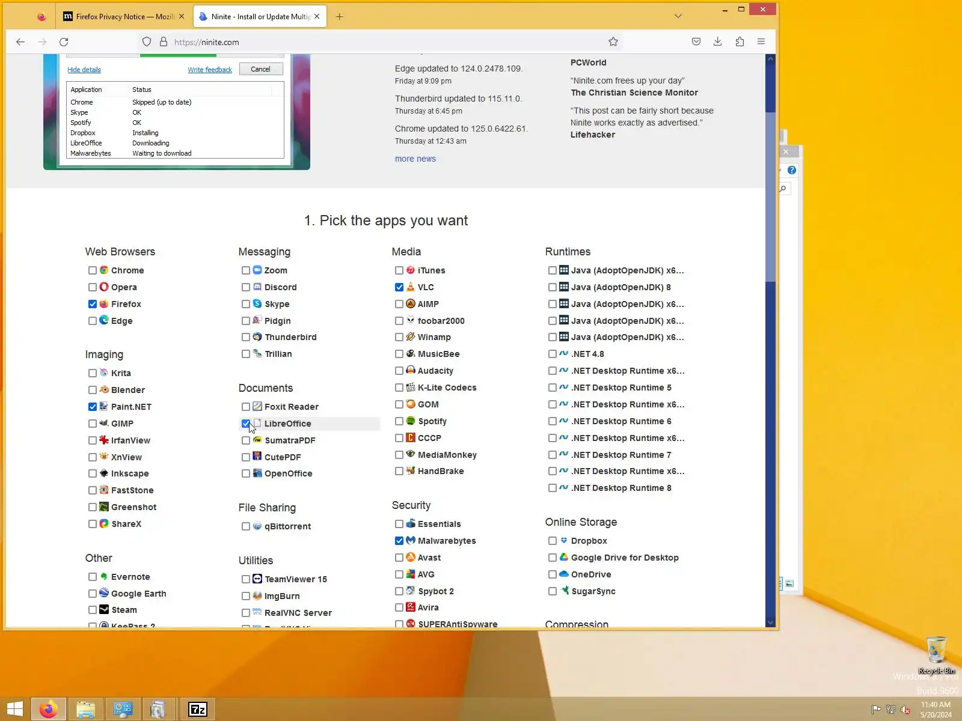Click the Inkscape app icon
This screenshot has width=962, height=721.
point(104,473)
